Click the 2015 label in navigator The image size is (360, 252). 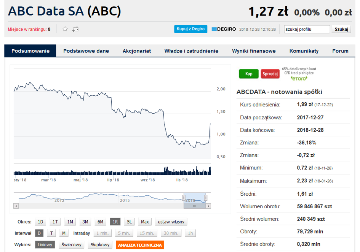pos(125,200)
